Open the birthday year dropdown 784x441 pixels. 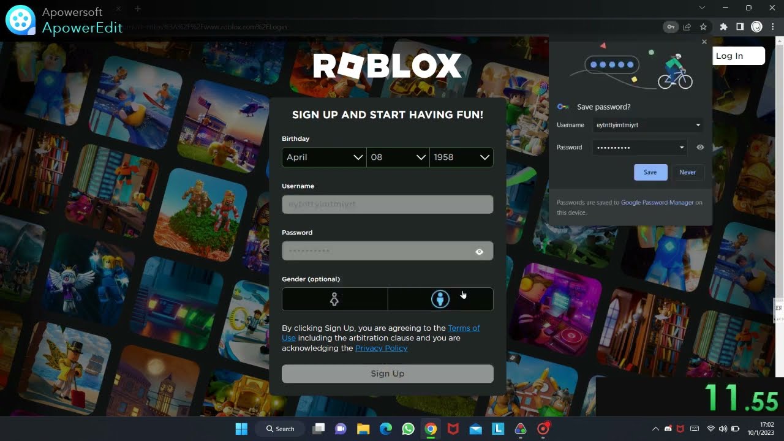[462, 157]
